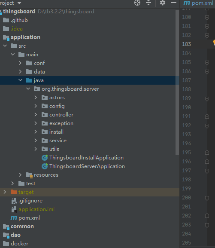Screen dimensions: 215x248
Task: Toggle the code fold marker on line 180
Action: tap(207, 17)
